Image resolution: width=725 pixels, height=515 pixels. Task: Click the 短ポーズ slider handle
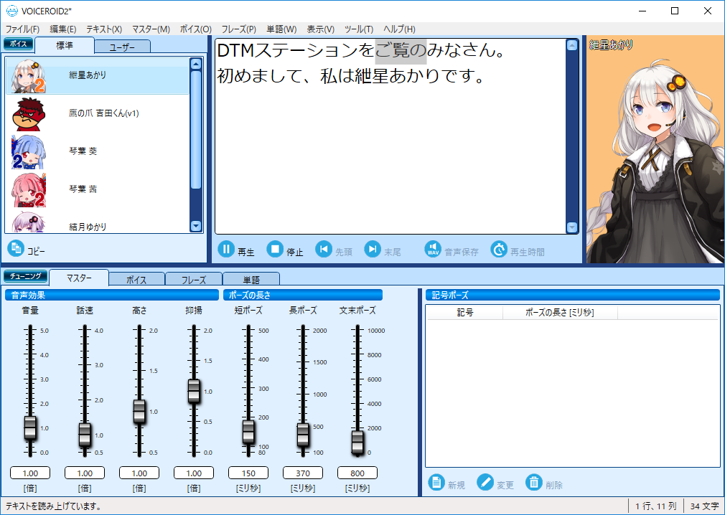(x=248, y=431)
